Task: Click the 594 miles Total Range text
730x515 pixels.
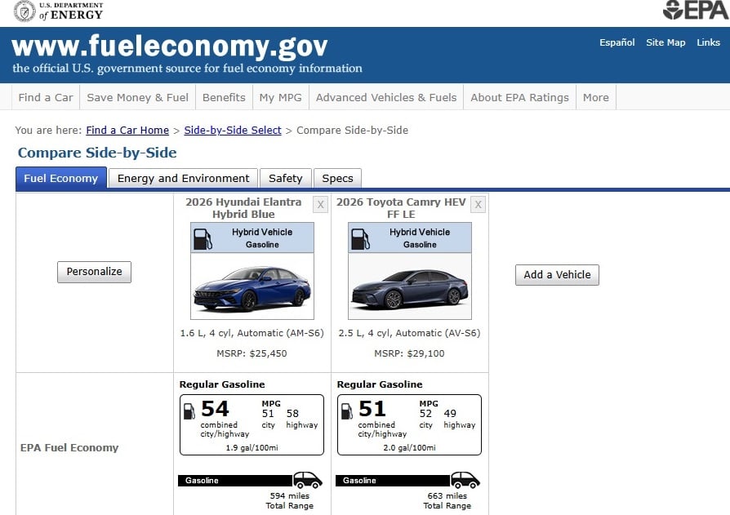Action: click(290, 500)
